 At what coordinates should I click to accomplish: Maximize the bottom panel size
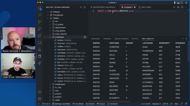[x=183, y=39]
